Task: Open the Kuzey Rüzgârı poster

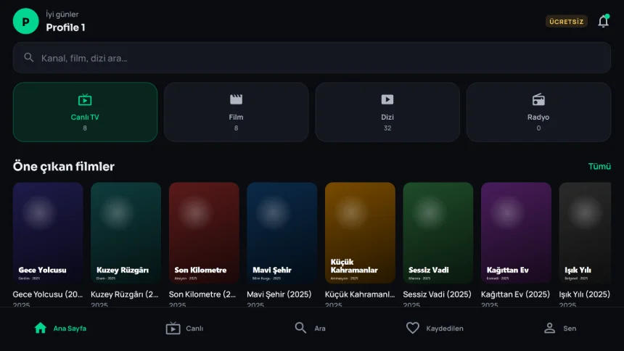Action: 126,233
